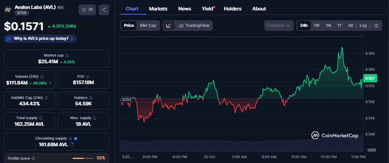The image size is (389, 163).
Task: Select the Price chart toggle
Action: coord(129,26)
